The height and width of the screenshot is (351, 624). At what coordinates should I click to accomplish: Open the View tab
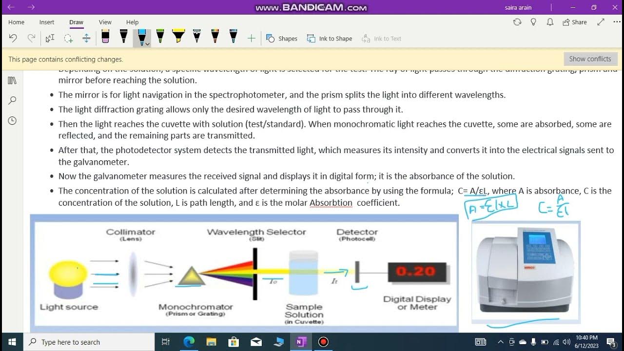pos(105,22)
